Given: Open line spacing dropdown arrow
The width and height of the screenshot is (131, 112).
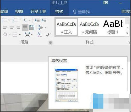Looking at the screenshot, I should [45, 27].
